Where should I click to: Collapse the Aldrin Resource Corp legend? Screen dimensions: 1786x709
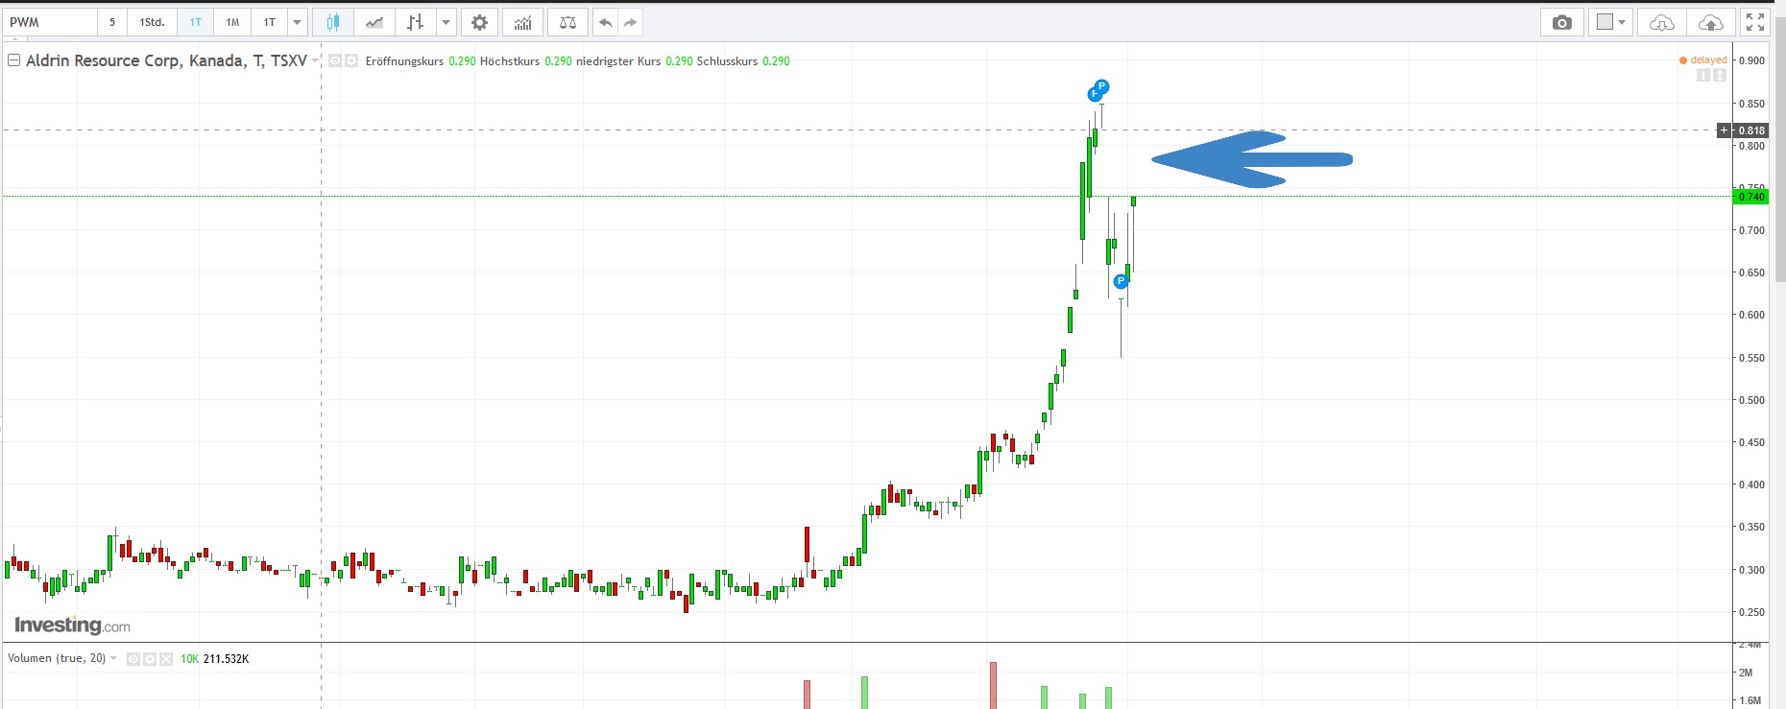tap(14, 60)
